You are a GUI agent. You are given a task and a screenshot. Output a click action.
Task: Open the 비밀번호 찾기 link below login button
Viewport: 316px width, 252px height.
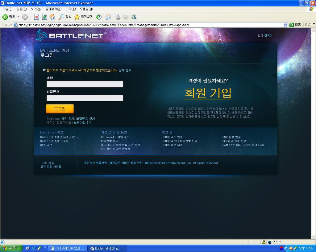point(85,119)
